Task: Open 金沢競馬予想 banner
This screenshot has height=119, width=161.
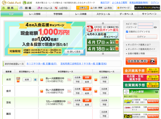Action: [141, 71]
